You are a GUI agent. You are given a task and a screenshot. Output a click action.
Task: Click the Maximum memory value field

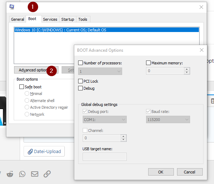click(165, 71)
